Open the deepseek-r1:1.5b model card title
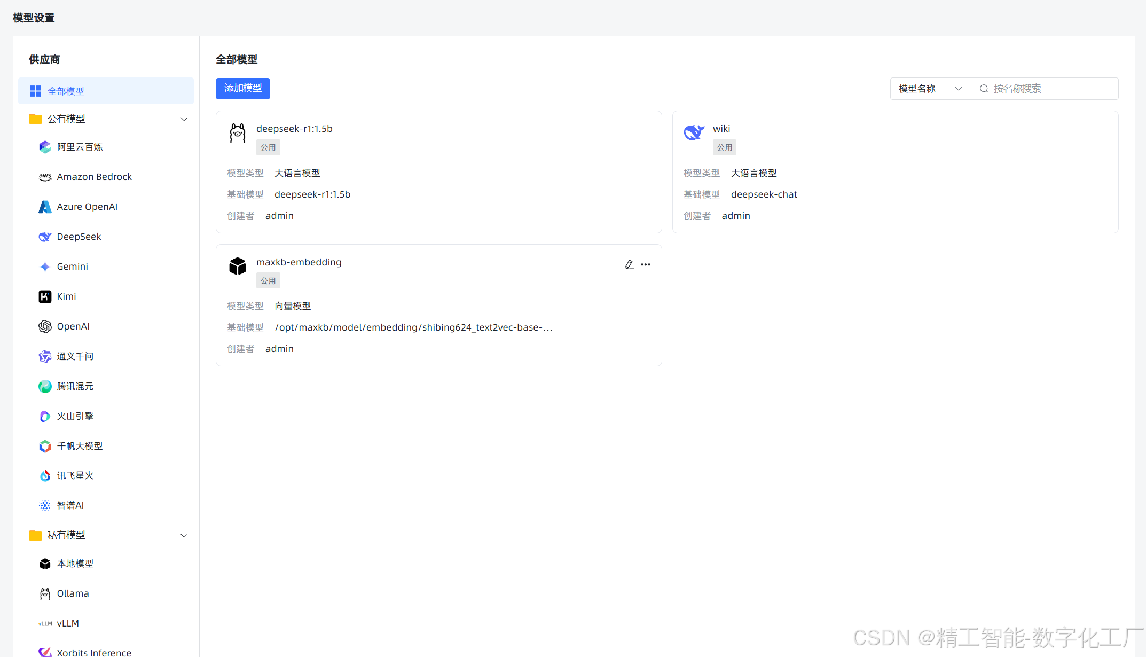This screenshot has width=1146, height=657. (x=294, y=129)
